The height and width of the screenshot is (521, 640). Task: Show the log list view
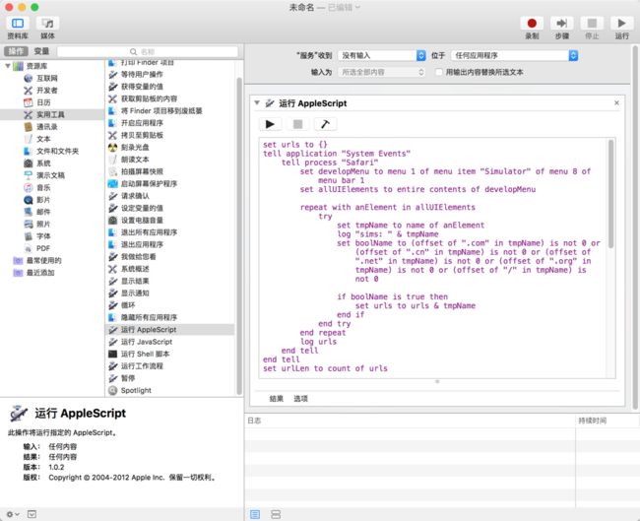pyautogui.click(x=255, y=514)
